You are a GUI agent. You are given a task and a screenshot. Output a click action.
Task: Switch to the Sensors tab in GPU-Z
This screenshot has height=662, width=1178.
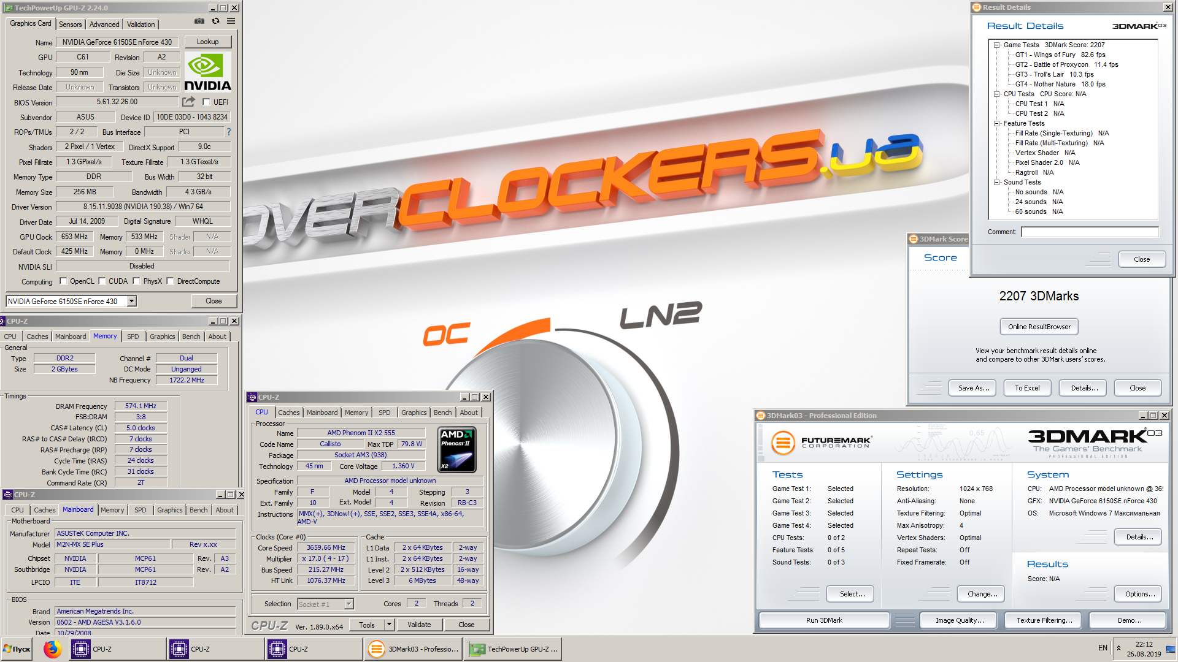coord(71,25)
